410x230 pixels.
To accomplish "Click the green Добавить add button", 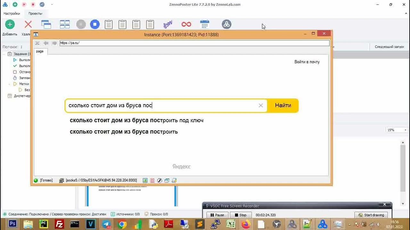I will tap(10, 24).
